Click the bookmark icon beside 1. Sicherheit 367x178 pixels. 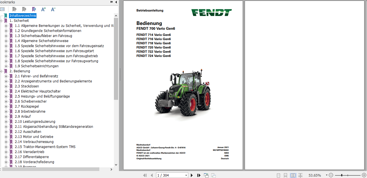click(6, 21)
